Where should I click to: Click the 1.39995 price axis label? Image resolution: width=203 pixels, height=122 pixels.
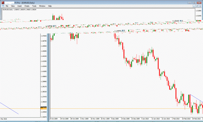tap(44, 81)
